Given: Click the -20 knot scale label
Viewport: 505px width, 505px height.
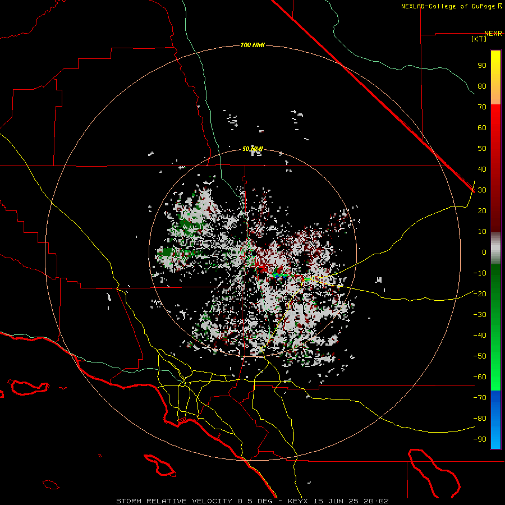Looking at the screenshot, I should (480, 294).
